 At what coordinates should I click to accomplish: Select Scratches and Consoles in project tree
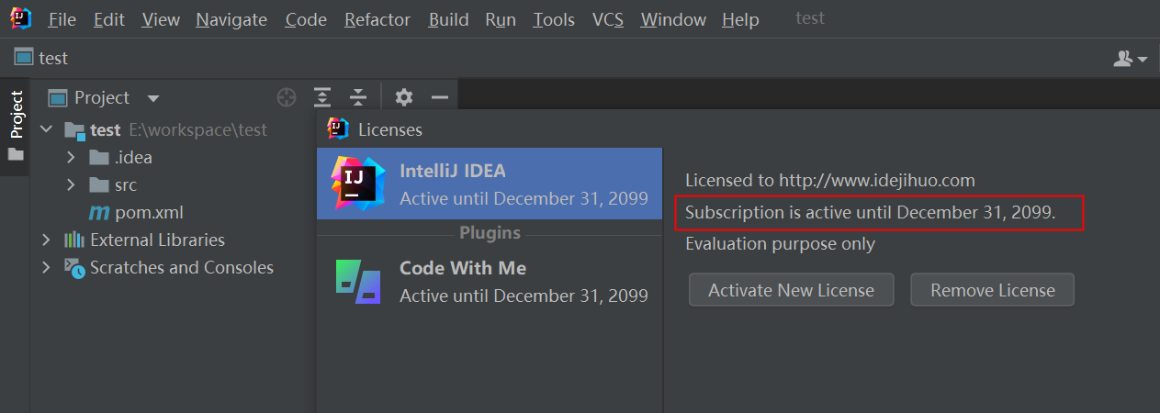point(181,268)
